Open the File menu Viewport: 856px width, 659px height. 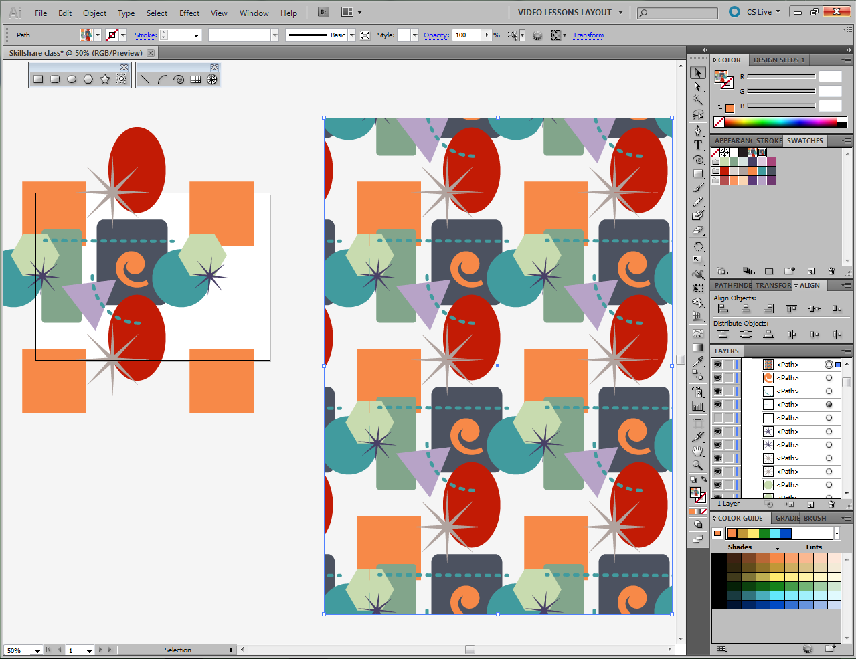click(x=41, y=13)
